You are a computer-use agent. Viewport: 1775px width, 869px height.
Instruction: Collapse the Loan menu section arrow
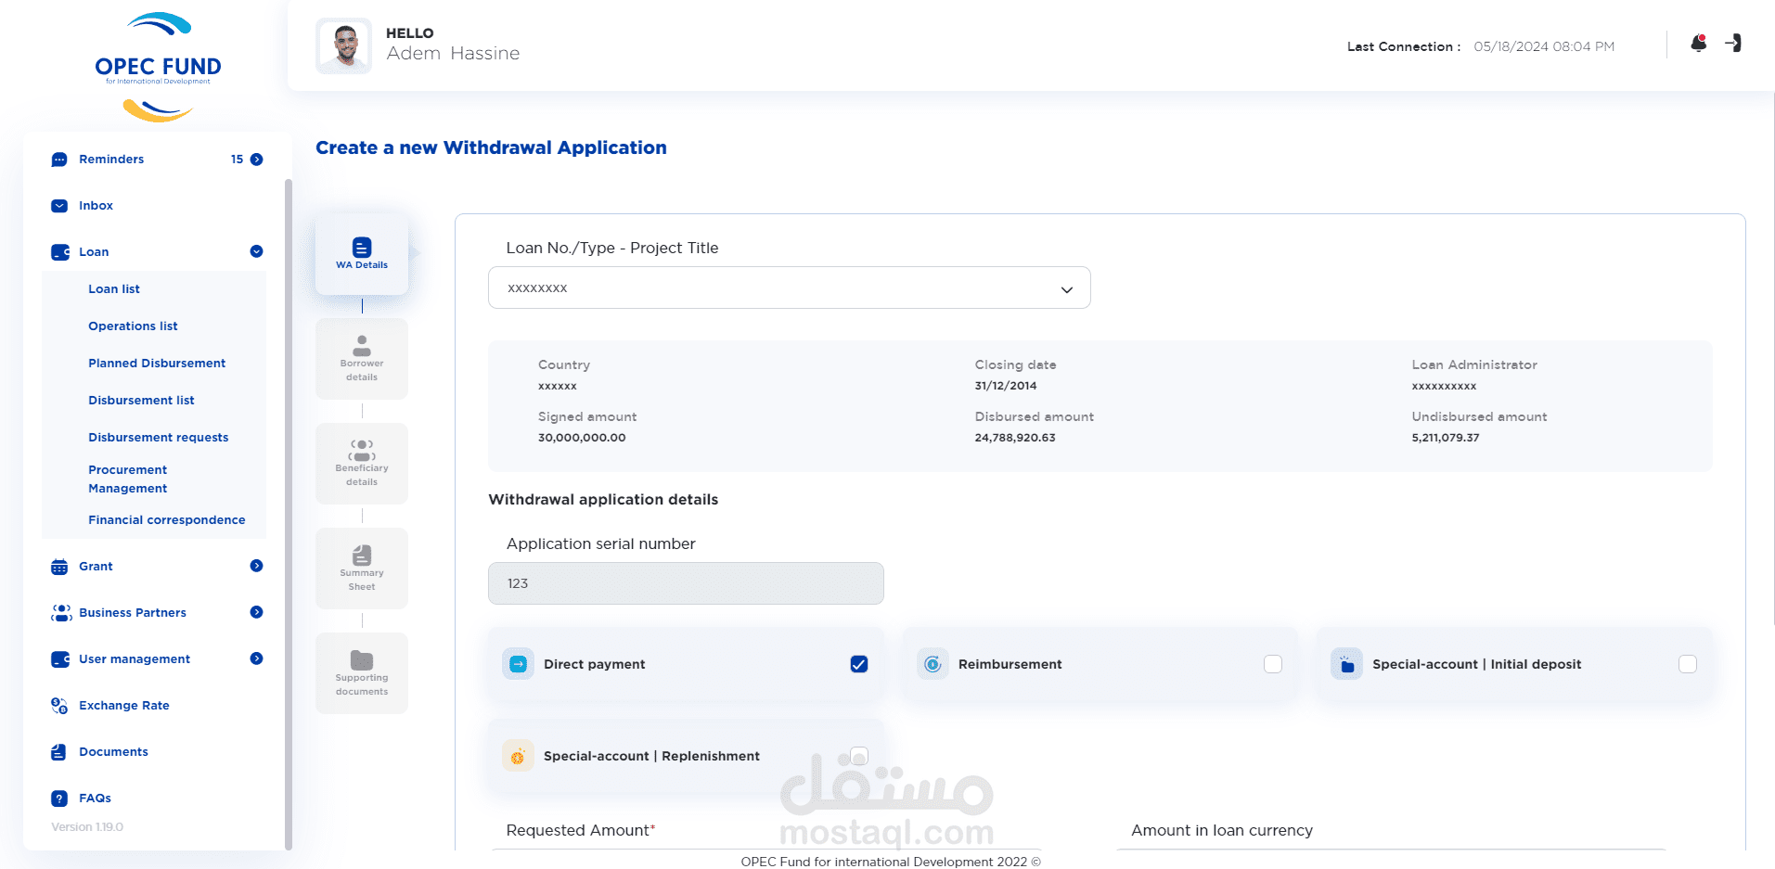pos(257,251)
